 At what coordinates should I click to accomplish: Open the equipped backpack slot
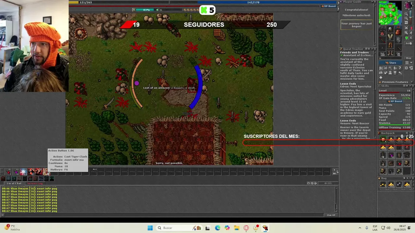click(x=398, y=32)
